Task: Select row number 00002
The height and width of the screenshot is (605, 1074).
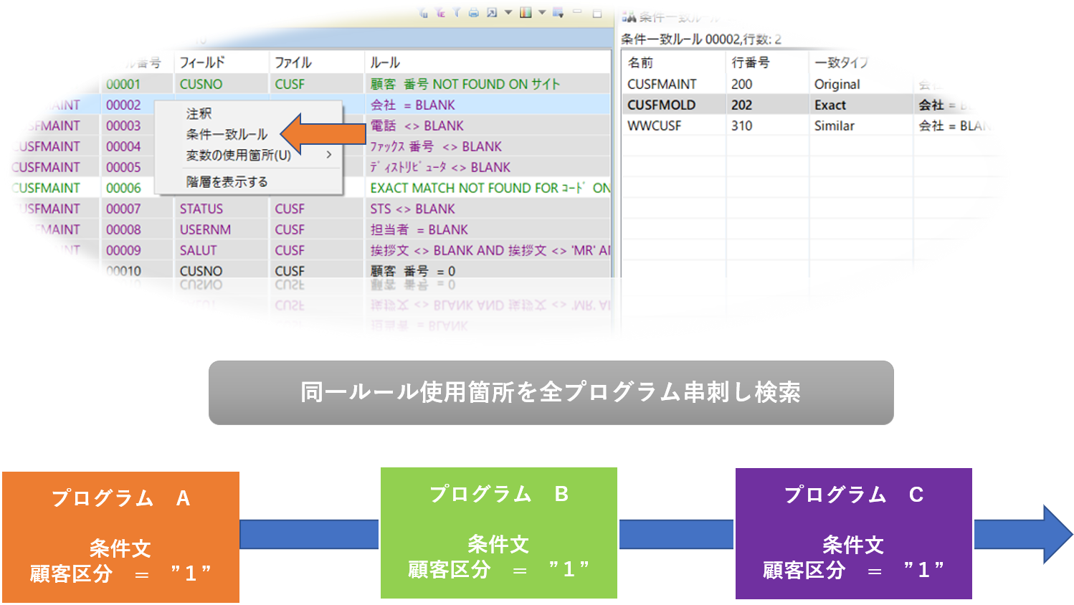Action: pos(123,105)
